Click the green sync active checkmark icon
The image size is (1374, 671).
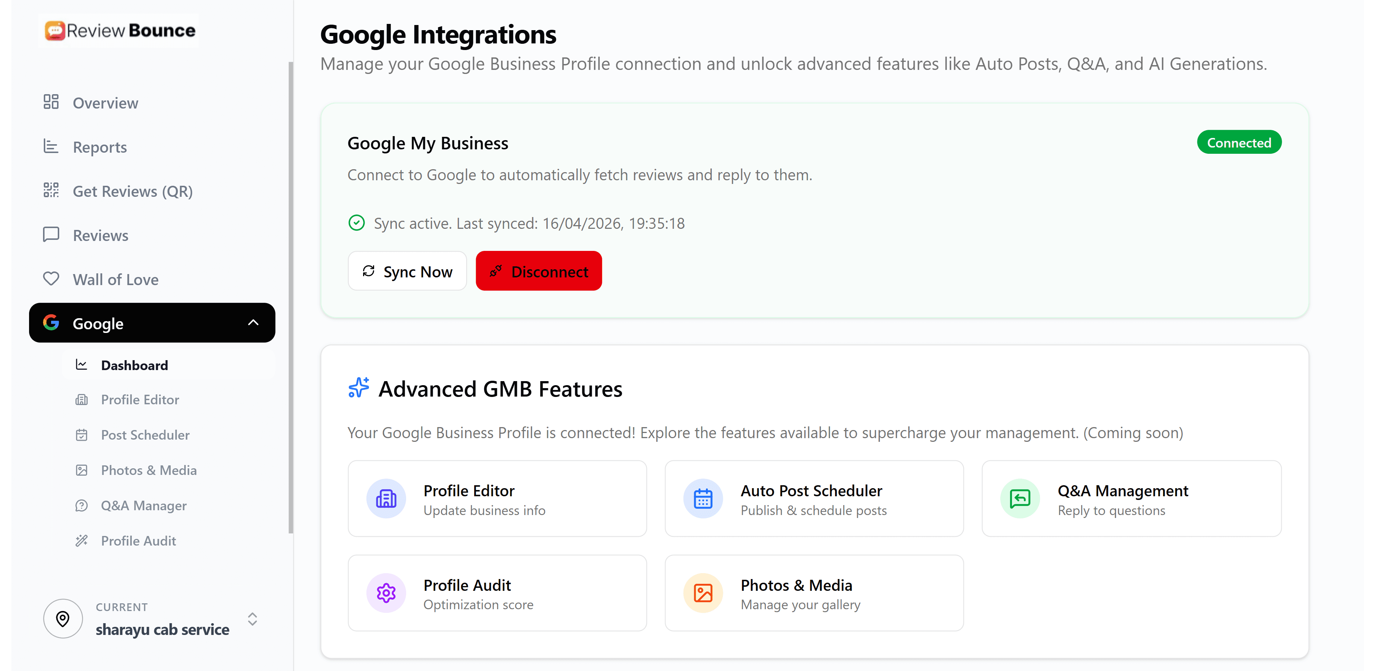pyautogui.click(x=356, y=223)
